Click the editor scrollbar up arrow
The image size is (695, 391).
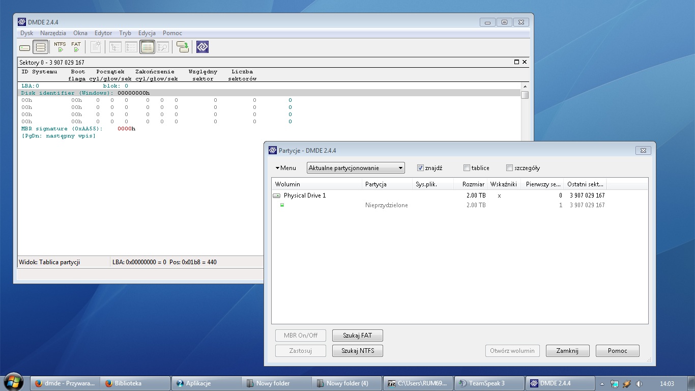click(525, 86)
